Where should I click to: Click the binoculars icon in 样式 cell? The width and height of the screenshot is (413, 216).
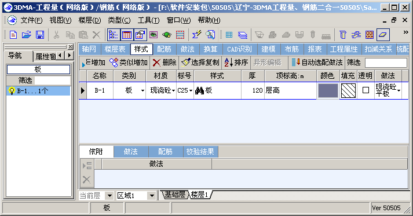coord(199,90)
